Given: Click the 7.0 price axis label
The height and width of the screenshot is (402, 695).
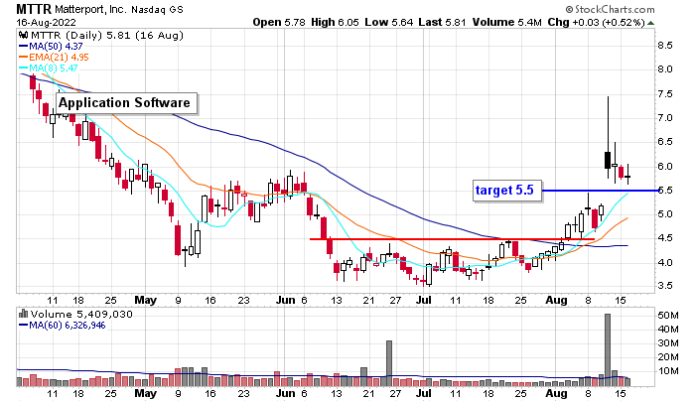Looking at the screenshot, I should click(665, 118).
